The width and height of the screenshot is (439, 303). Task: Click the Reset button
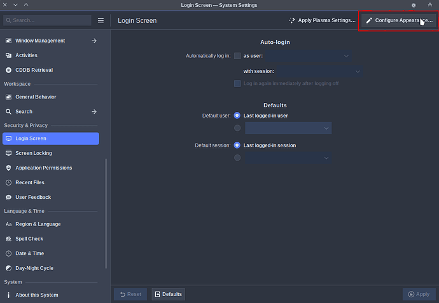(x=130, y=294)
